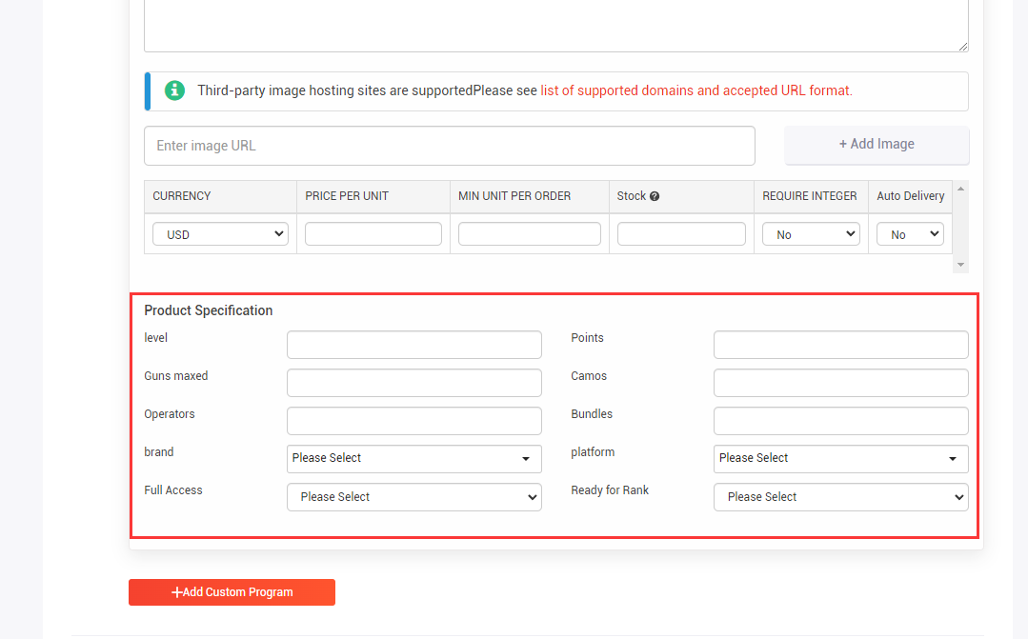Expand the Require Integer dropdown
This screenshot has width=1028, height=639.
pos(811,234)
